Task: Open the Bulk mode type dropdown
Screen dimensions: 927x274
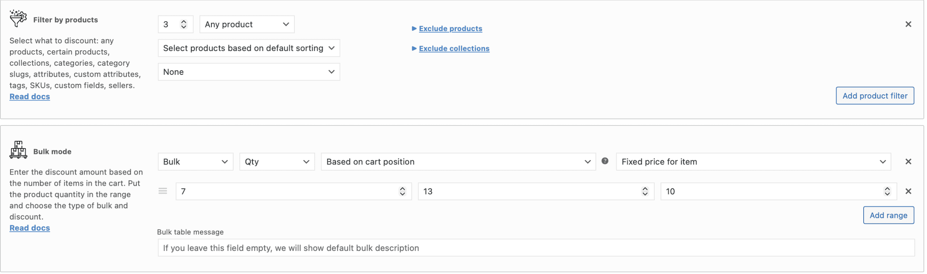Action: pyautogui.click(x=195, y=162)
